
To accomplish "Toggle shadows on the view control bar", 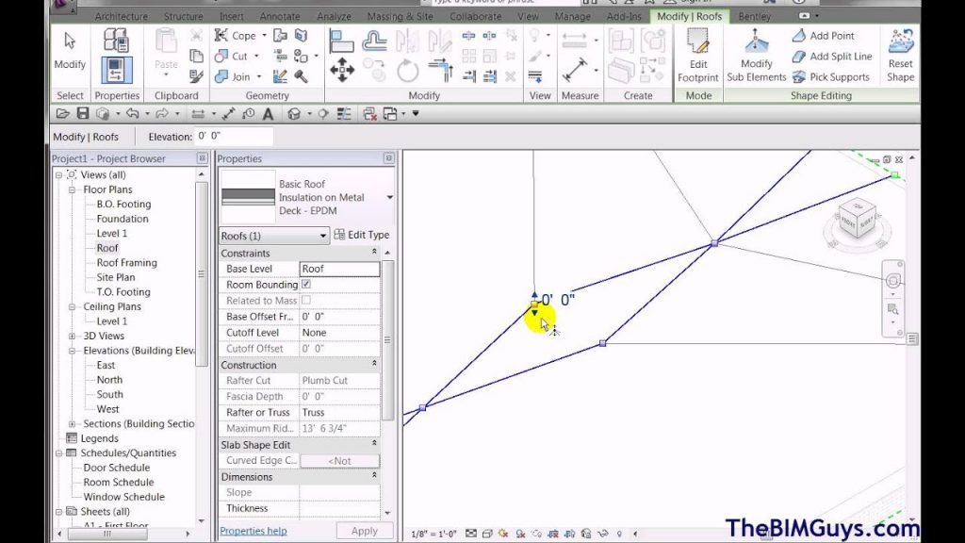I will coord(520,533).
